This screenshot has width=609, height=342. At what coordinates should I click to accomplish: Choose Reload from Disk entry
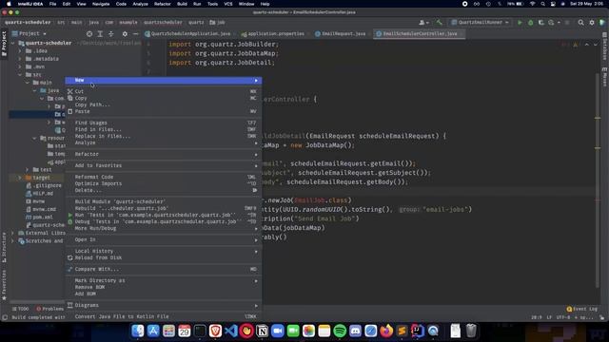163,257
